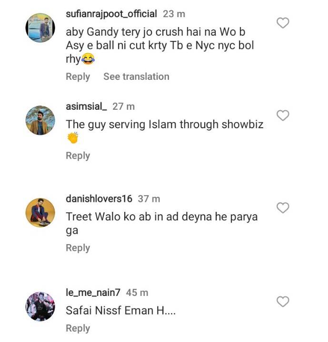View danishlovers16 profile picture
328x342 pixels.
pyautogui.click(x=40, y=213)
